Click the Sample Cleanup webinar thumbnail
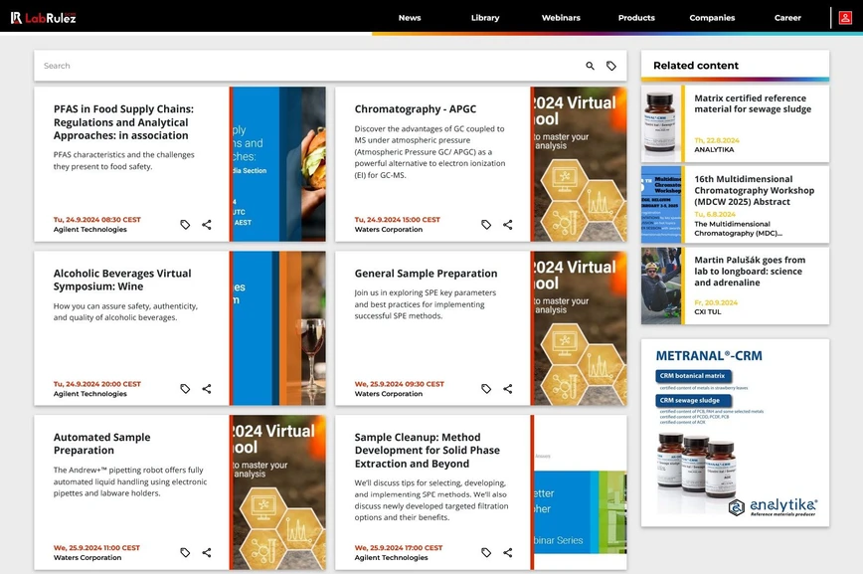Screen dimensions: 863x574 [579, 492]
